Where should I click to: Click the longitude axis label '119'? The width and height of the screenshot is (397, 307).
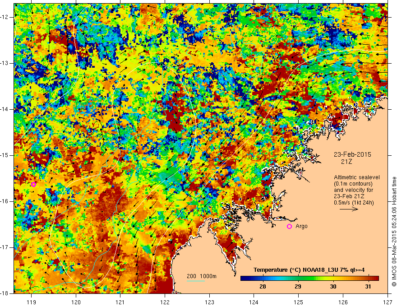point(31,302)
